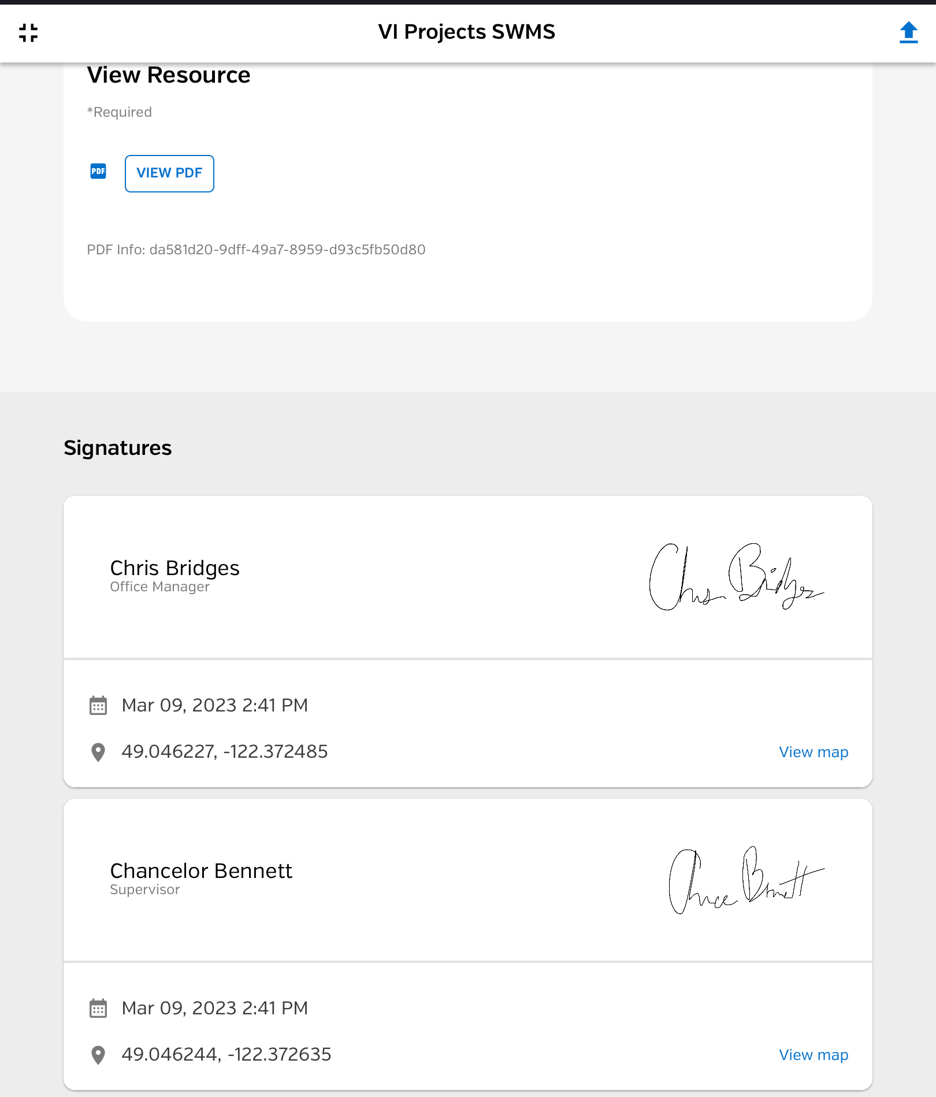Image resolution: width=936 pixels, height=1097 pixels.
Task: Click calendar icon in Chancelor Bennett's card
Action: click(x=98, y=1009)
